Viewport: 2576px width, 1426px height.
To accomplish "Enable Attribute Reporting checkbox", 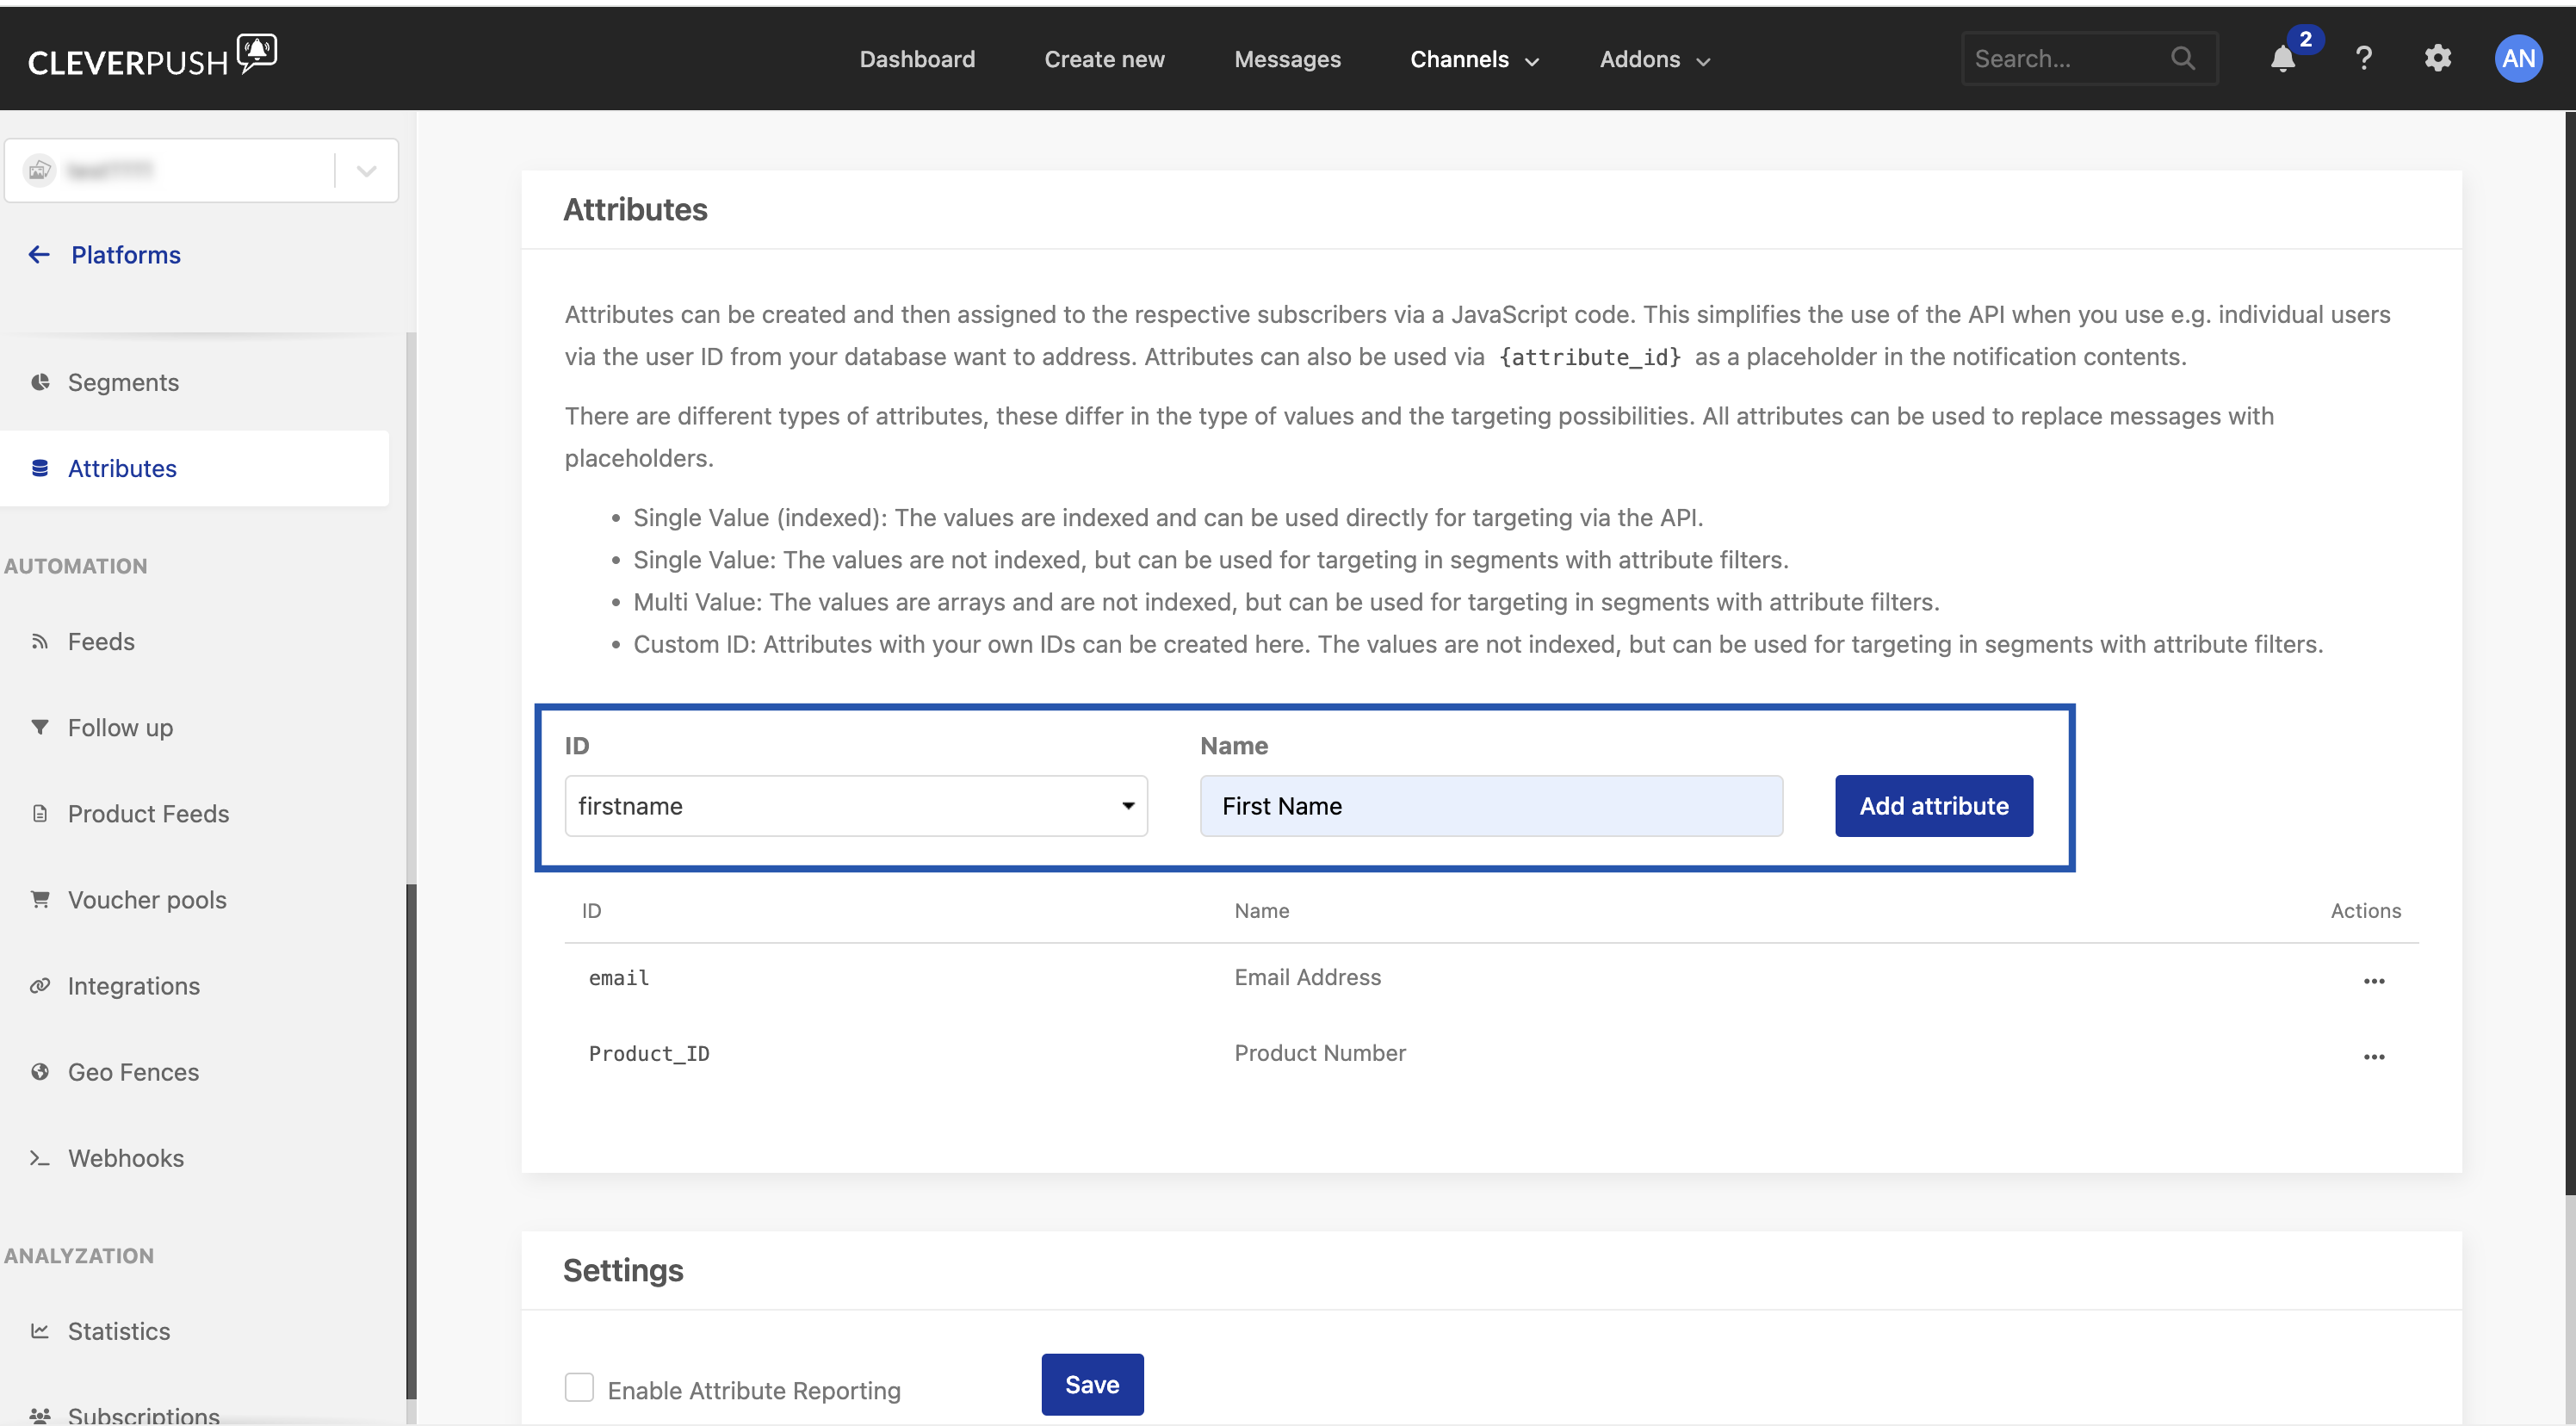I will 579,1387.
